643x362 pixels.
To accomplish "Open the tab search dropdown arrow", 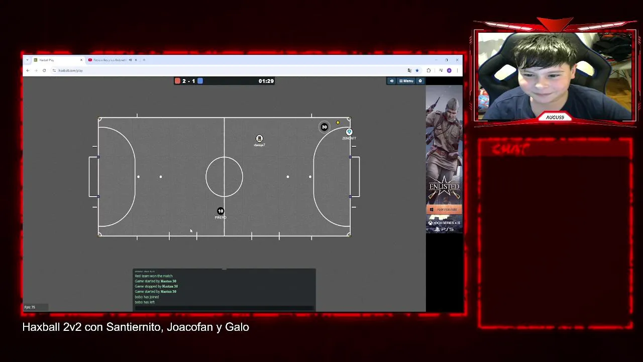I will click(x=28, y=60).
